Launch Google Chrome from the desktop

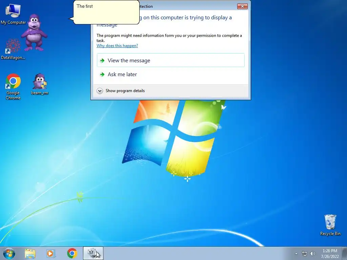point(13,87)
